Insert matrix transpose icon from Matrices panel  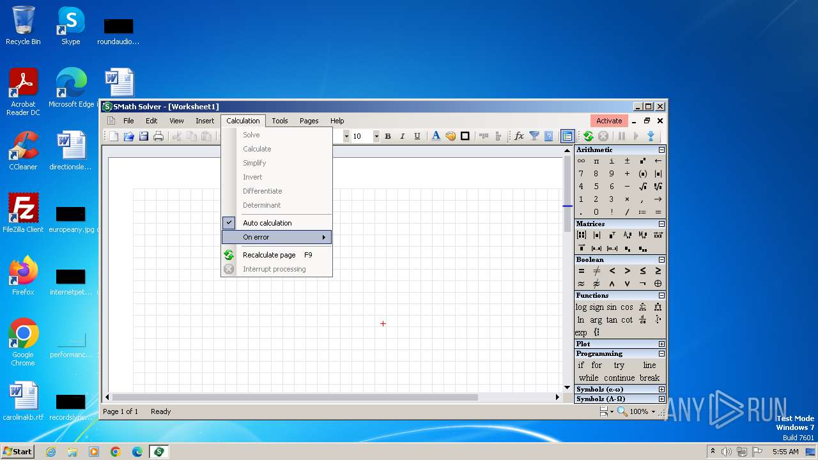click(x=612, y=235)
